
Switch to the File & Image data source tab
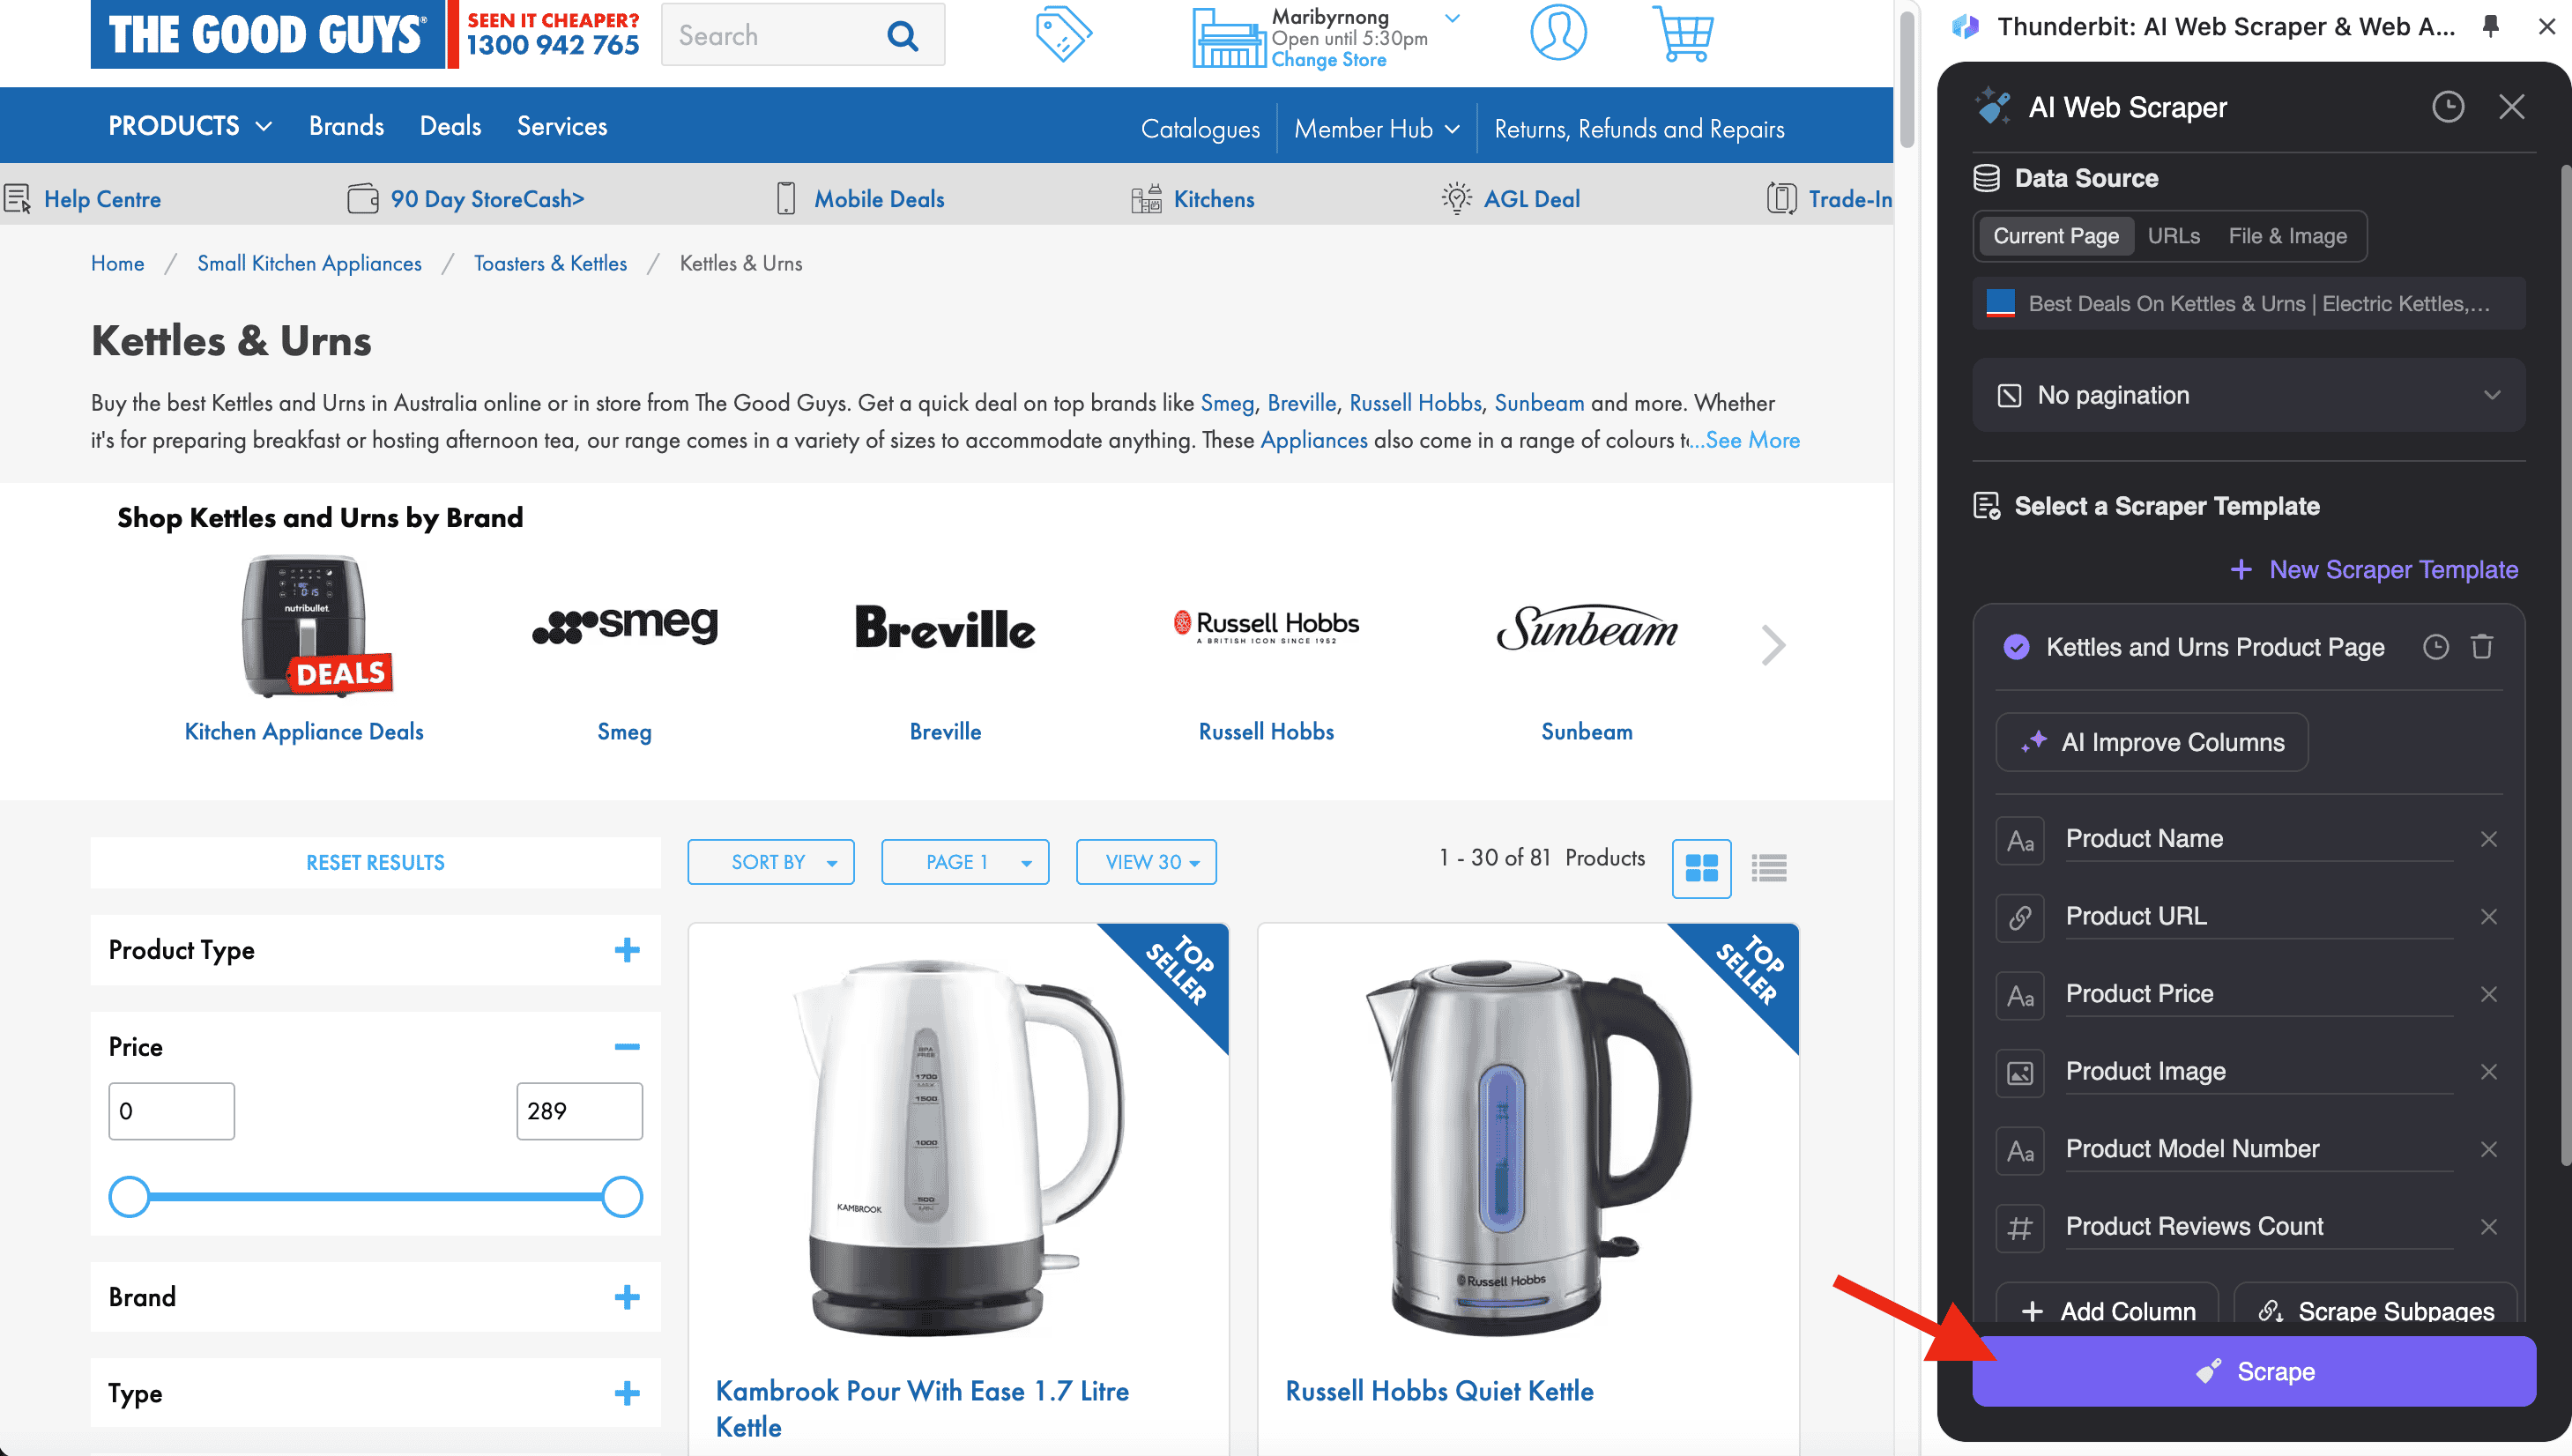click(x=2289, y=235)
